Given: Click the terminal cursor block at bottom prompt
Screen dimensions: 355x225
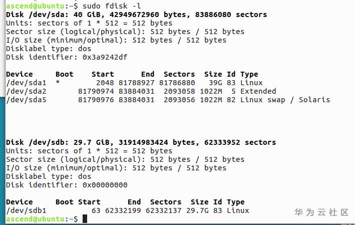Looking at the screenshot, I should click(85, 219).
